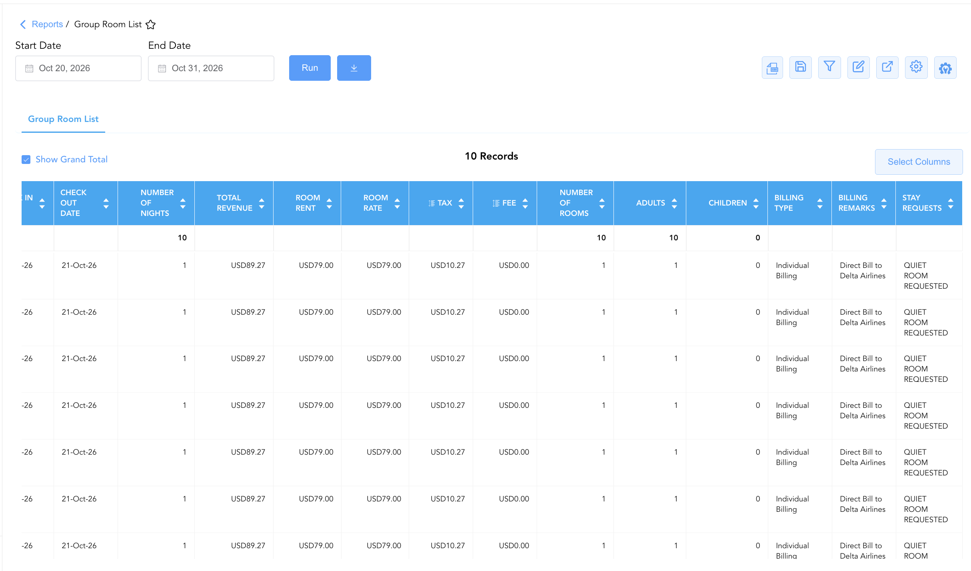Sort by Room Rate column
Viewport: 971px width, 571px height.
(397, 203)
